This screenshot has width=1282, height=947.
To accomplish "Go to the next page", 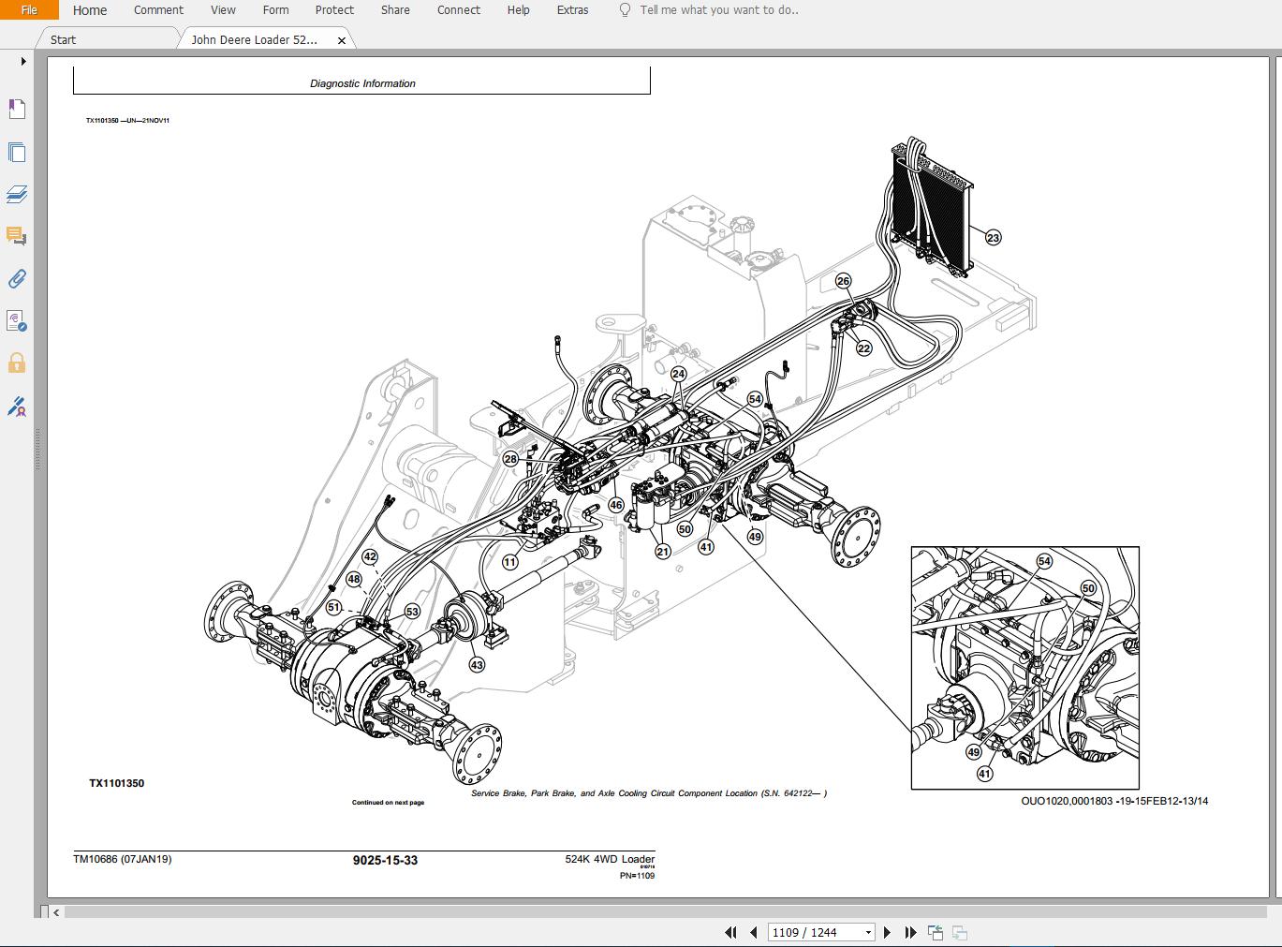I will [x=887, y=933].
